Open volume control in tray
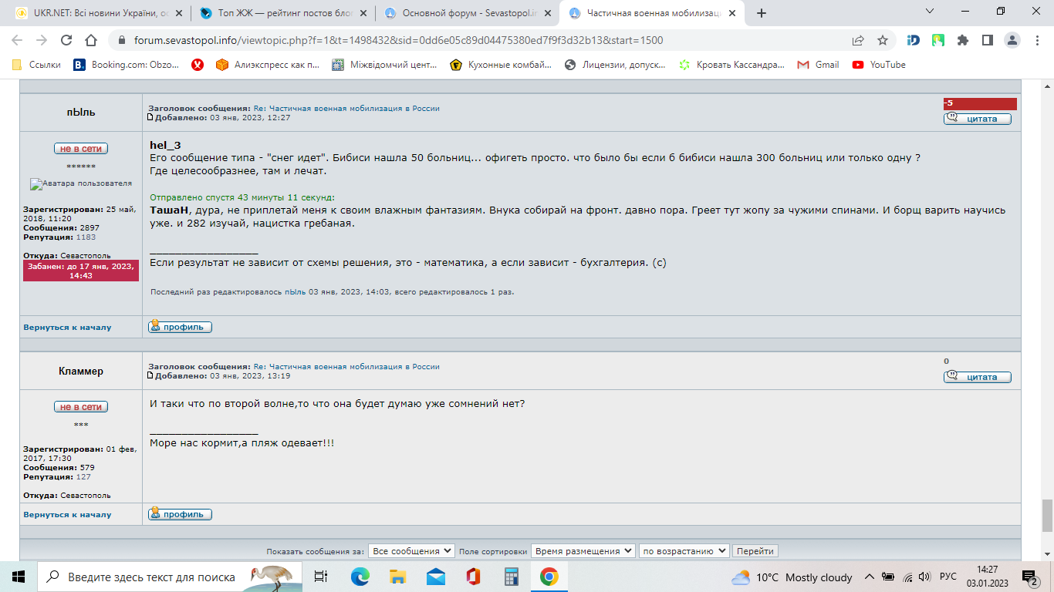 pos(925,577)
